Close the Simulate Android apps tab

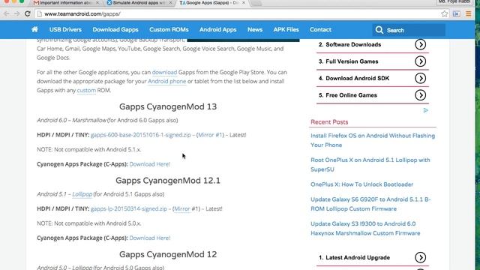(170, 3)
